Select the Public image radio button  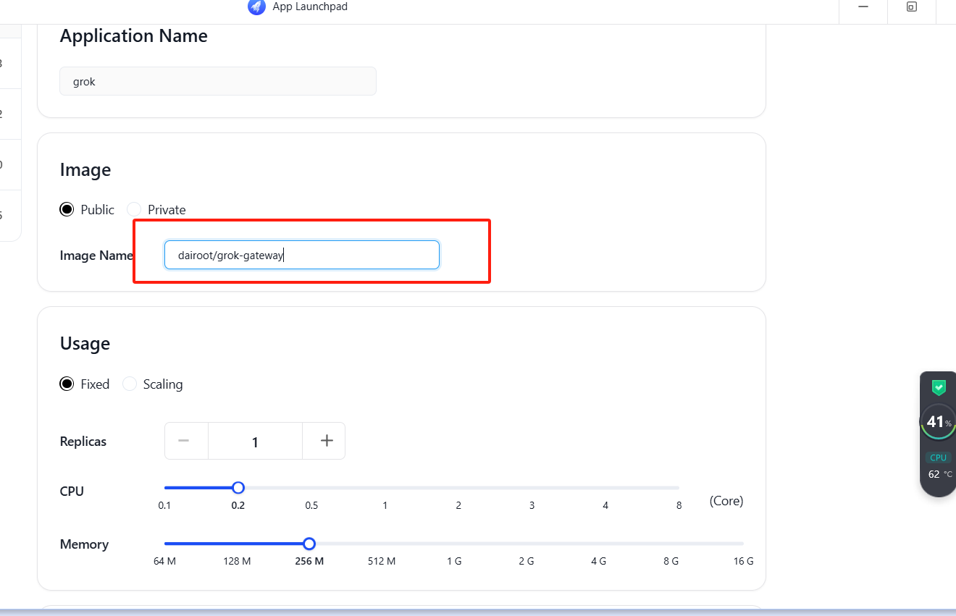point(67,209)
